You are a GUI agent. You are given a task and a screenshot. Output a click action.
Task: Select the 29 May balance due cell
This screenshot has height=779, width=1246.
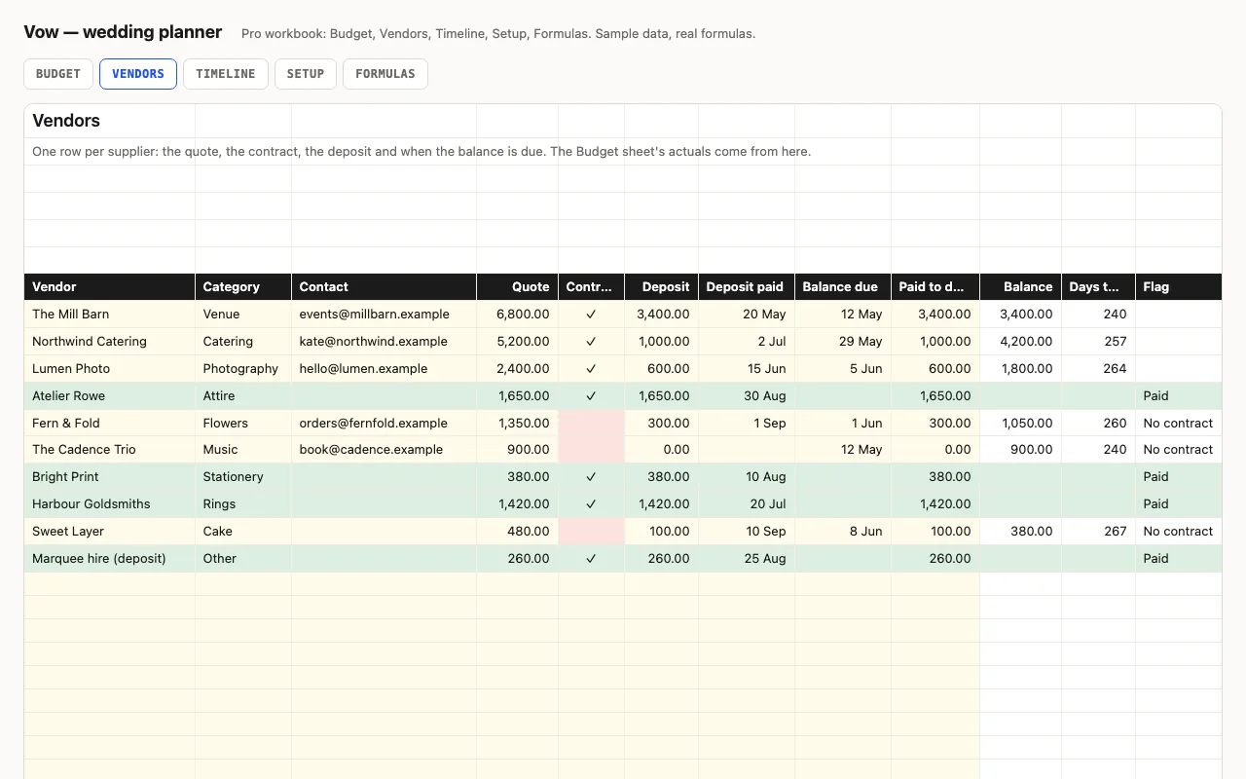pyautogui.click(x=843, y=342)
